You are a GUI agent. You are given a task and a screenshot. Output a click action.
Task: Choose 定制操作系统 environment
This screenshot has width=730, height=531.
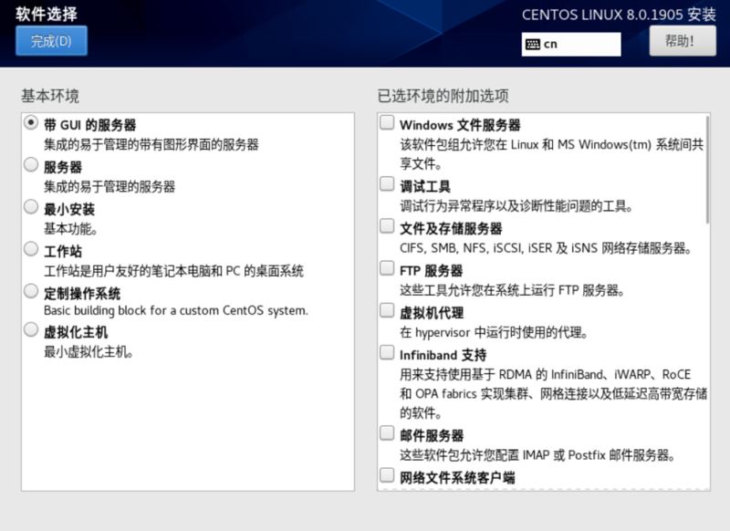coord(28,292)
